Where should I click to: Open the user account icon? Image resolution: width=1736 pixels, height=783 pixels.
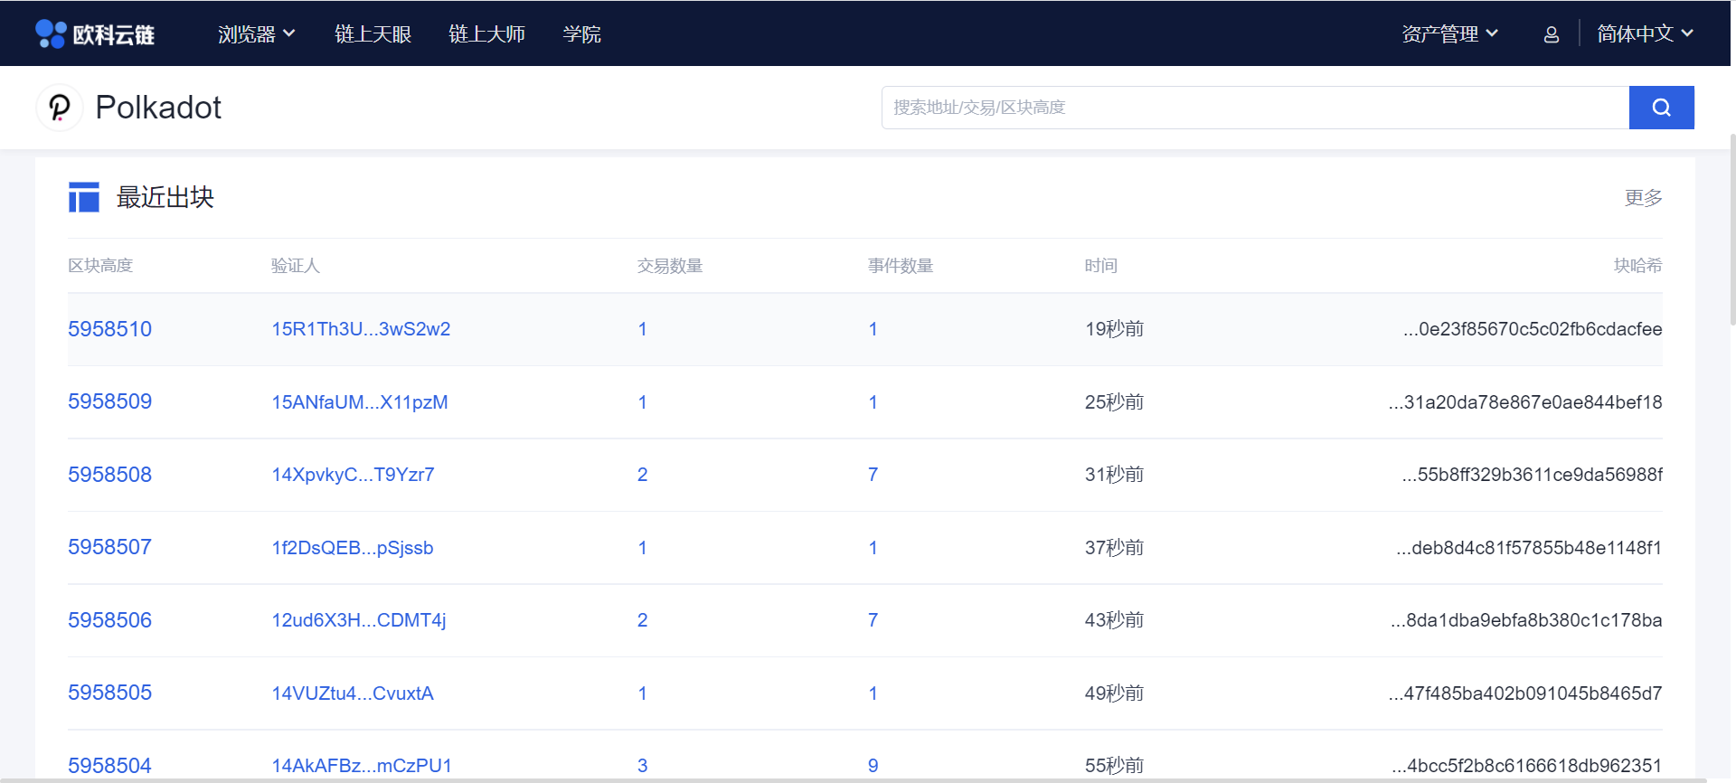[x=1551, y=34]
